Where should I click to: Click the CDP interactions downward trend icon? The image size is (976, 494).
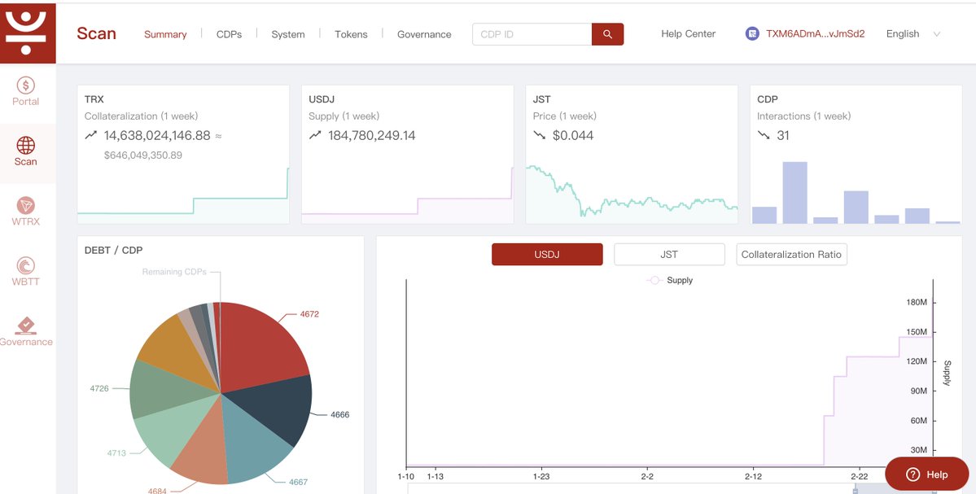[x=763, y=135]
